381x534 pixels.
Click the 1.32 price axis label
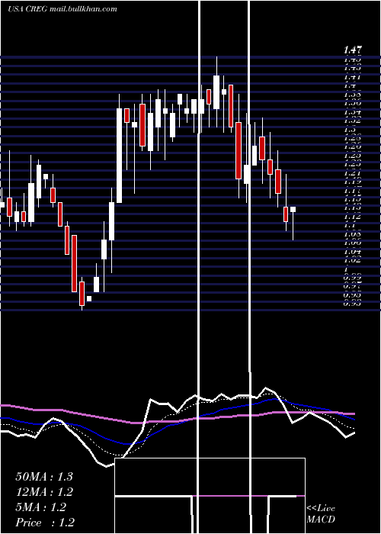coord(352,121)
